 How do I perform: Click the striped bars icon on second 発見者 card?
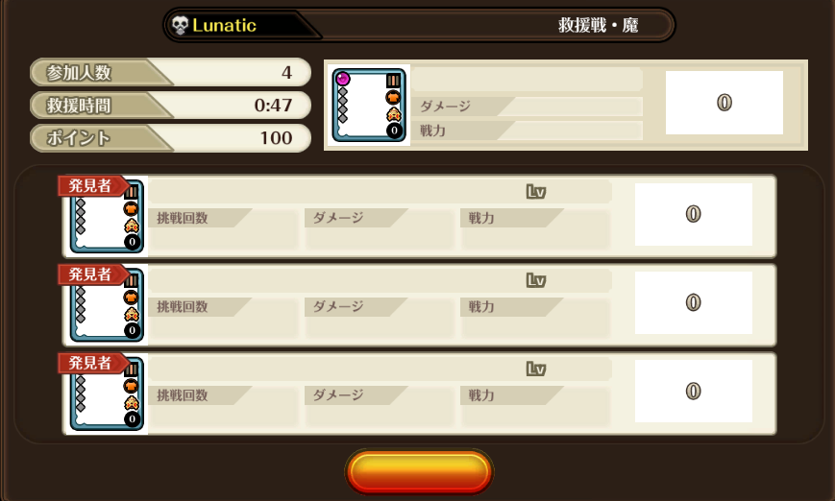click(131, 280)
